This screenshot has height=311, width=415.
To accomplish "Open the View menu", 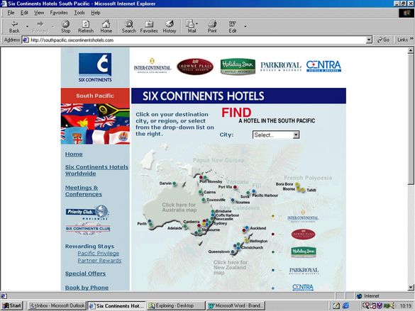I will pyautogui.click(x=39, y=13).
